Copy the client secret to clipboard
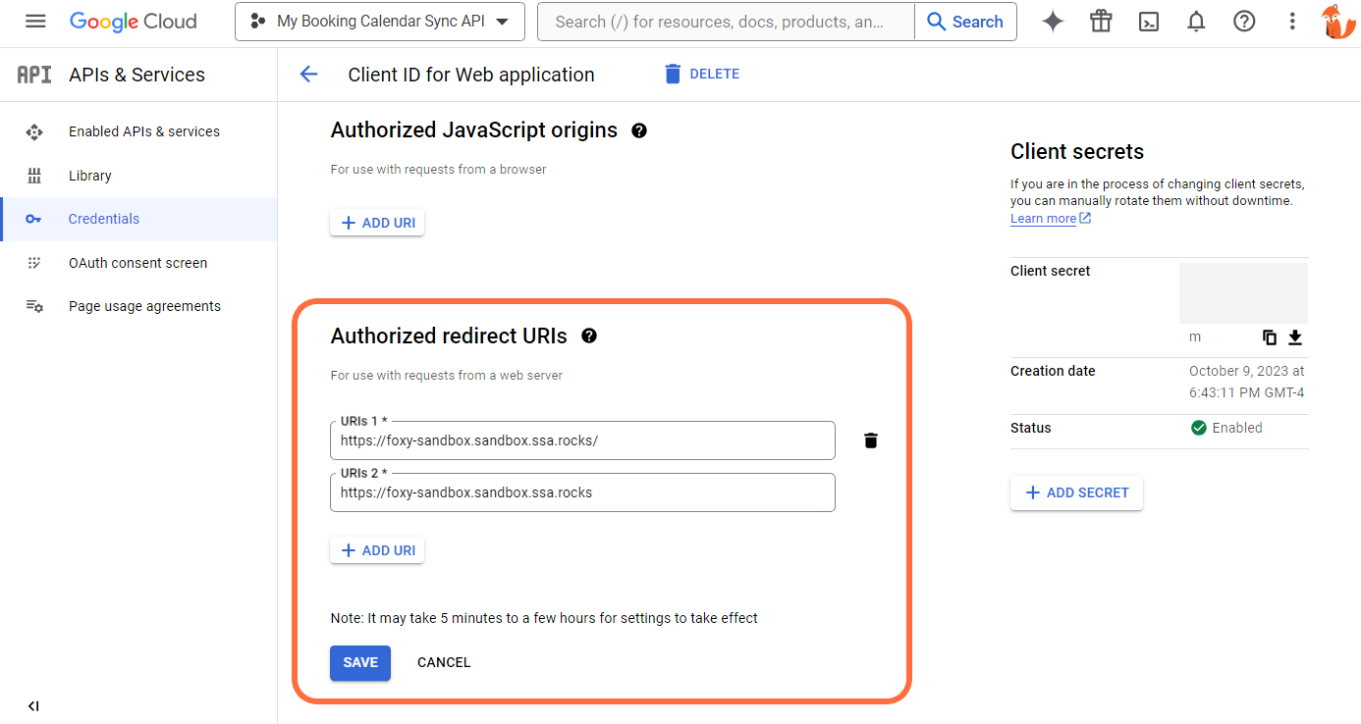This screenshot has height=724, width=1361. 1269,336
